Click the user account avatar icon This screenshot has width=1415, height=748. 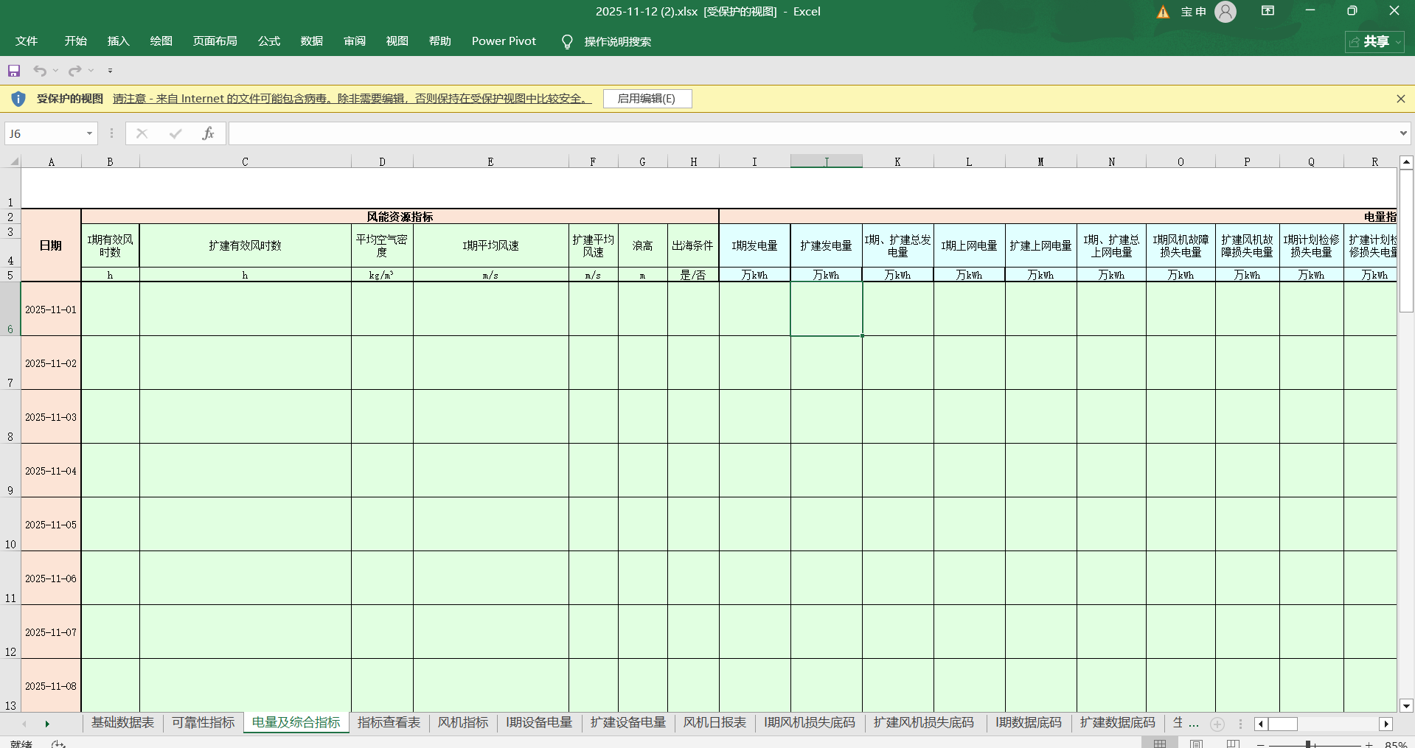tap(1225, 12)
